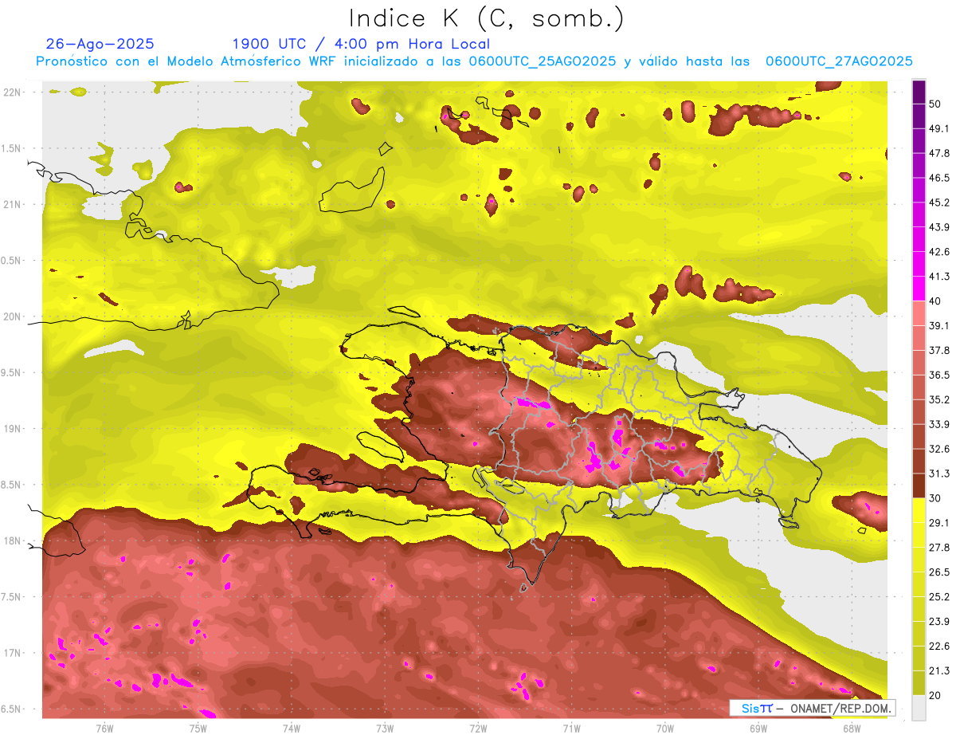Screen dimensions: 956x739
Task: Click the "18N" latitude label
Action: point(12,540)
